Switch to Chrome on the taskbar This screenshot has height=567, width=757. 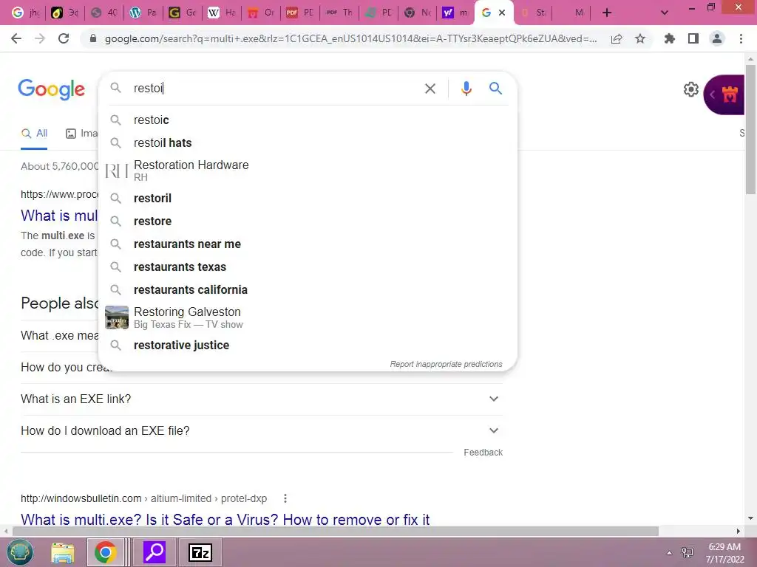click(x=105, y=552)
